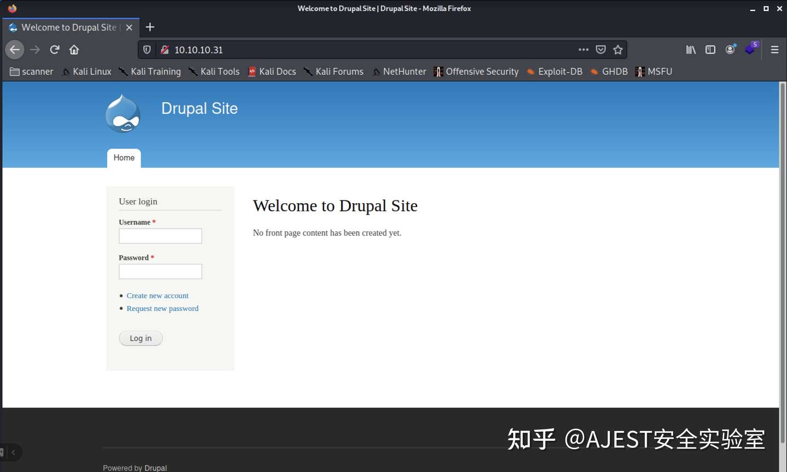This screenshot has width=787, height=472.
Task: Open the Exploit-DB bookmark
Action: [x=554, y=72]
